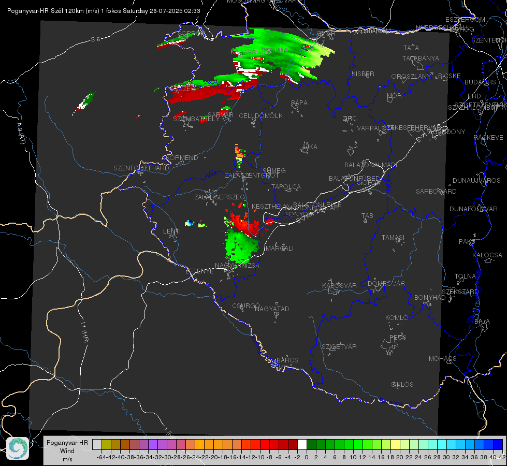Viewport: 507px width, 466px height.
Task: Select the KOMLÓ label
Action: point(396,317)
